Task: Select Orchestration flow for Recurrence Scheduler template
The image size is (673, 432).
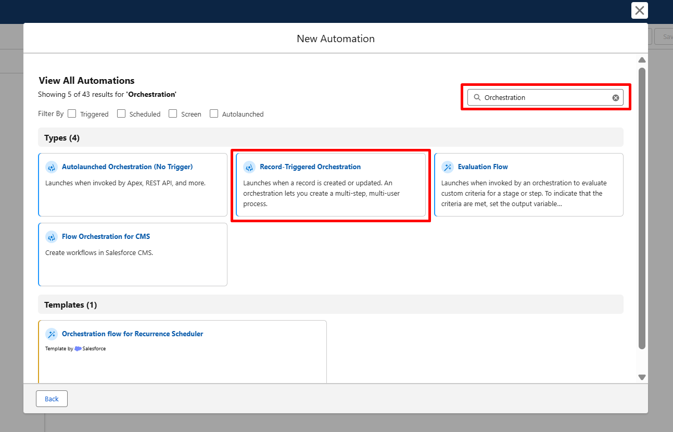Action: [x=133, y=334]
